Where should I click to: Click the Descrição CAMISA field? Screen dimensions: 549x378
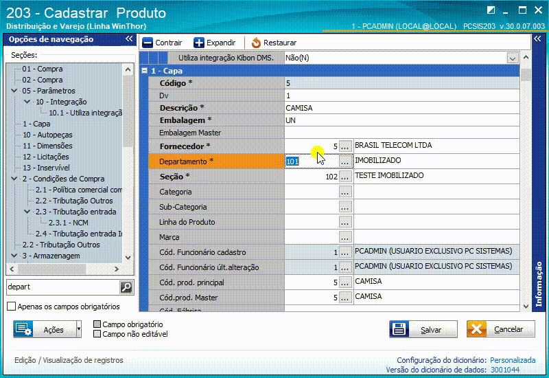402,108
